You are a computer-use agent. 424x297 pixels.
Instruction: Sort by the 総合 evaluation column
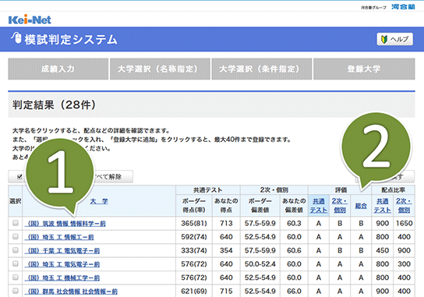click(x=361, y=206)
